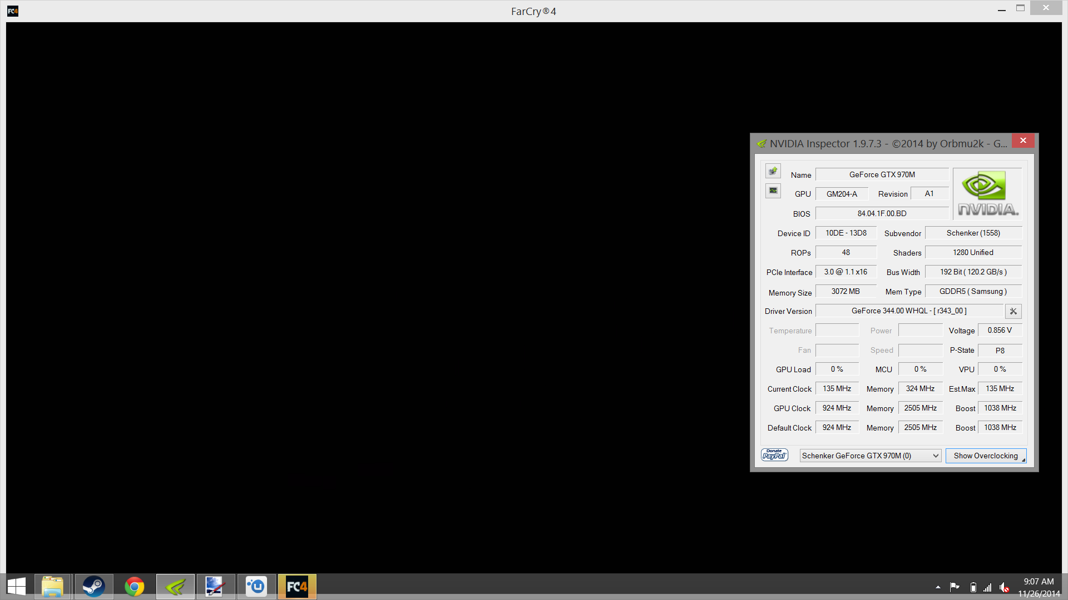Screen dimensions: 1068x600
Task: Close the NVIDIA Inspector window
Action: point(1023,141)
